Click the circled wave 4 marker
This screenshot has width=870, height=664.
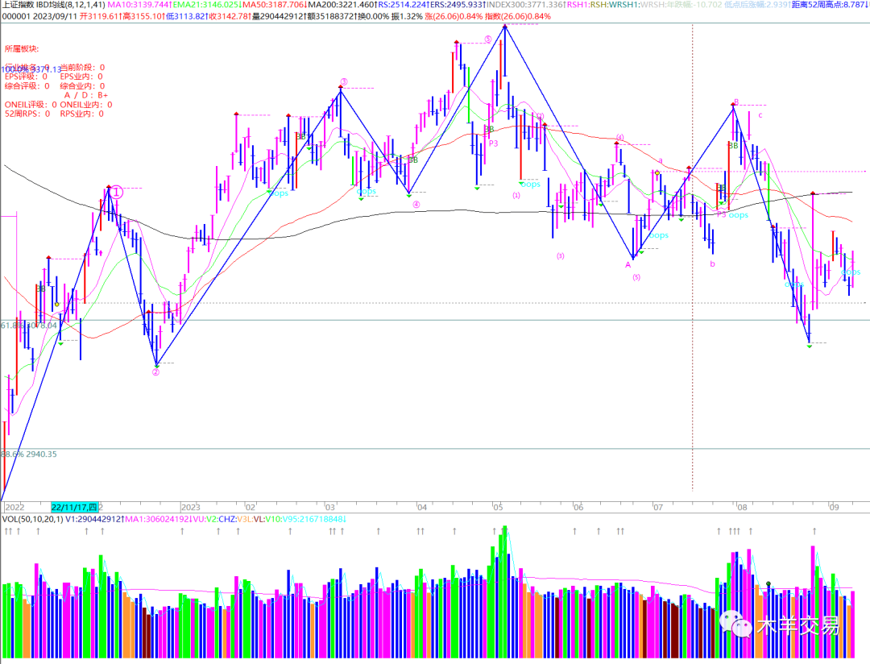click(416, 205)
